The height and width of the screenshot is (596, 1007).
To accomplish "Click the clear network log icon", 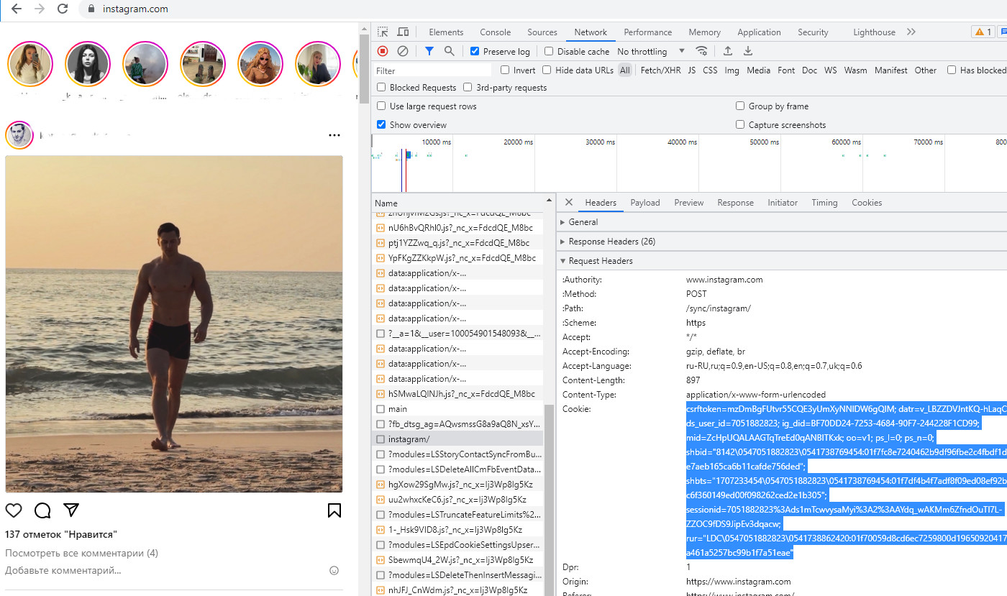I will 403,51.
